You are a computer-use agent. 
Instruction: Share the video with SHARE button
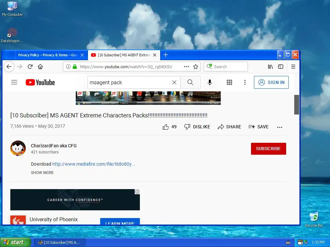(229, 127)
